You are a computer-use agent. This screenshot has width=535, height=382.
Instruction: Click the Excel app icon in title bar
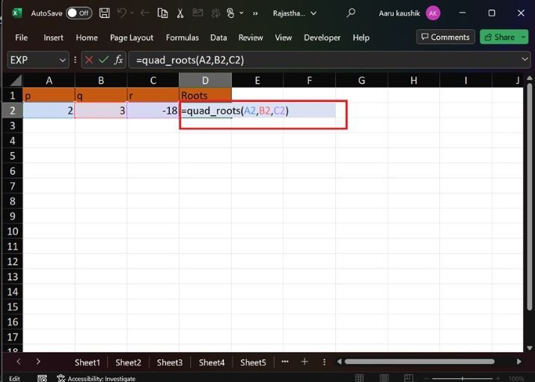pos(16,13)
